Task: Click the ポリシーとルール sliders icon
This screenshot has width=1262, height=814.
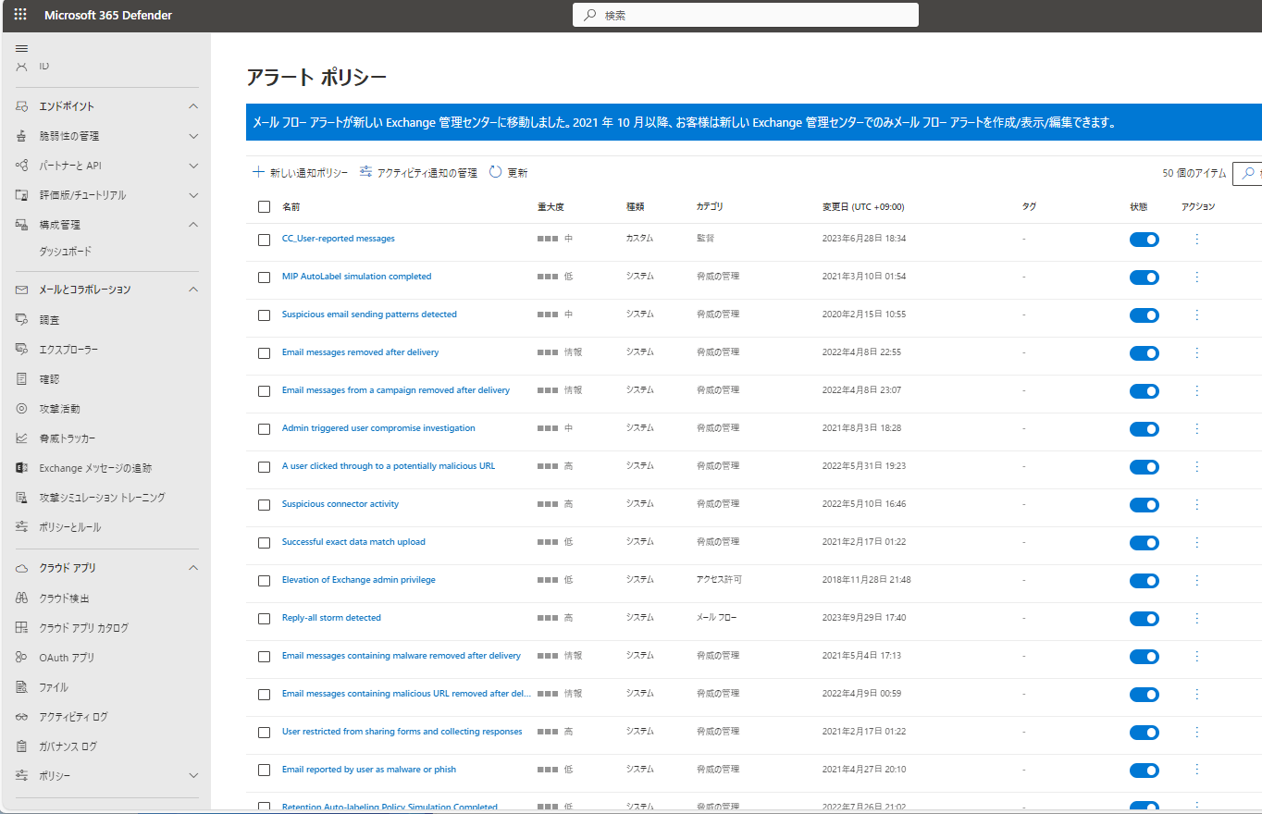Action: pos(21,527)
